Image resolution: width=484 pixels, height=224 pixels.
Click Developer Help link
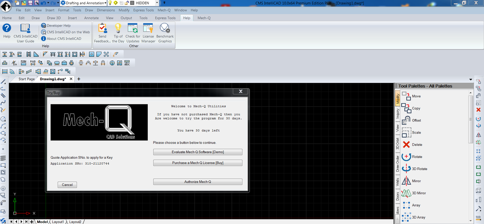(x=56, y=26)
